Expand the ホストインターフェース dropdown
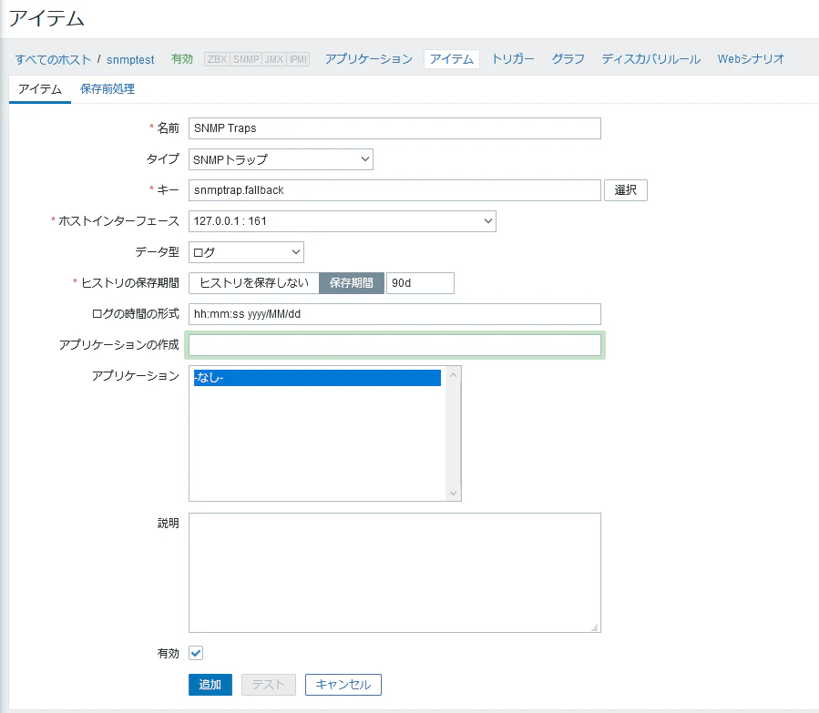819x713 pixels. pos(343,221)
